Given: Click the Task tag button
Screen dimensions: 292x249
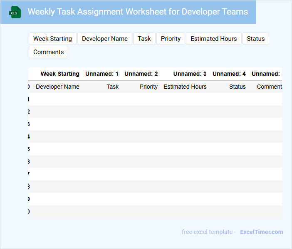Looking at the screenshot, I should (x=144, y=39).
